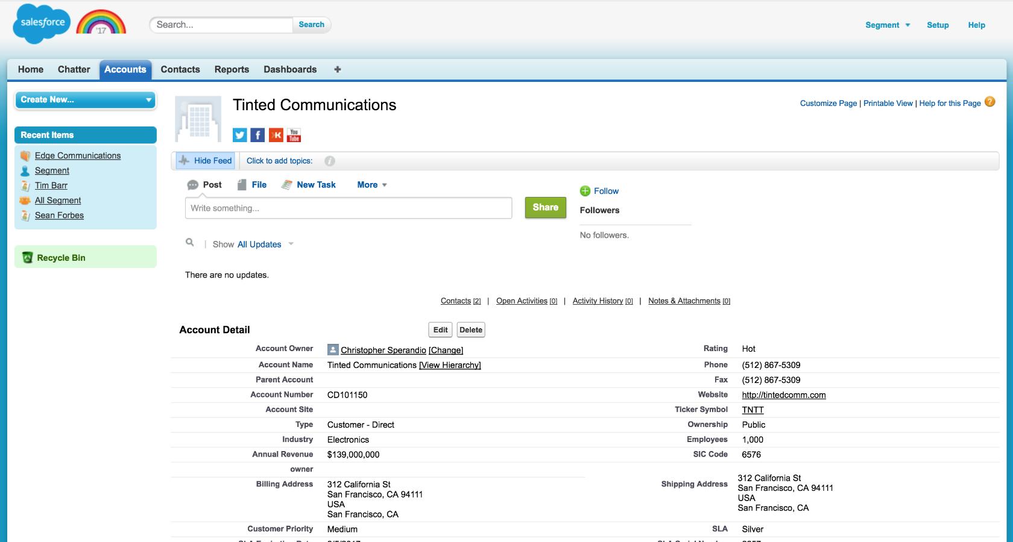Open the Show All Updates filter dropdown
1013x542 pixels.
coord(265,244)
